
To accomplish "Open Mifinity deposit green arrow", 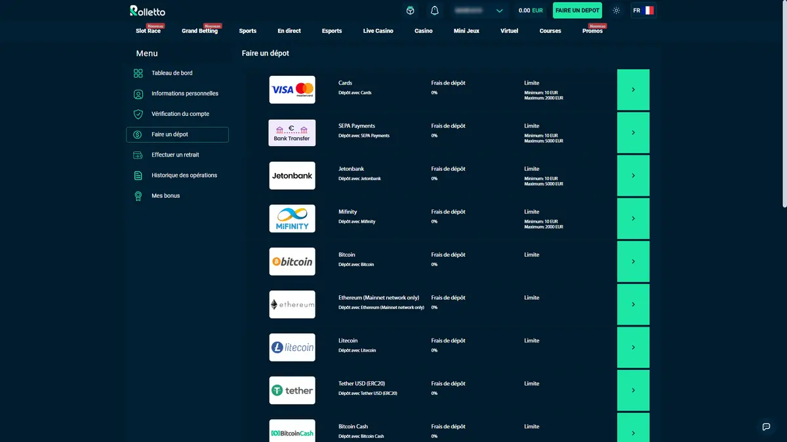I will (x=633, y=218).
